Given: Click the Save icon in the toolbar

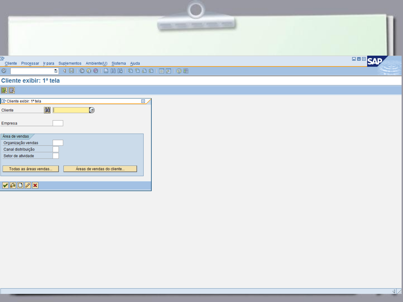Looking at the screenshot, I should pos(72,71).
